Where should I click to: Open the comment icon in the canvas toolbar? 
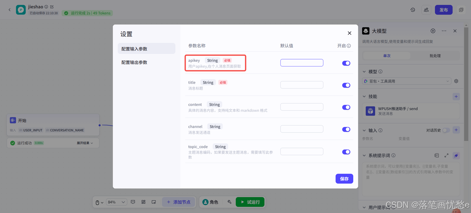[x=133, y=202]
